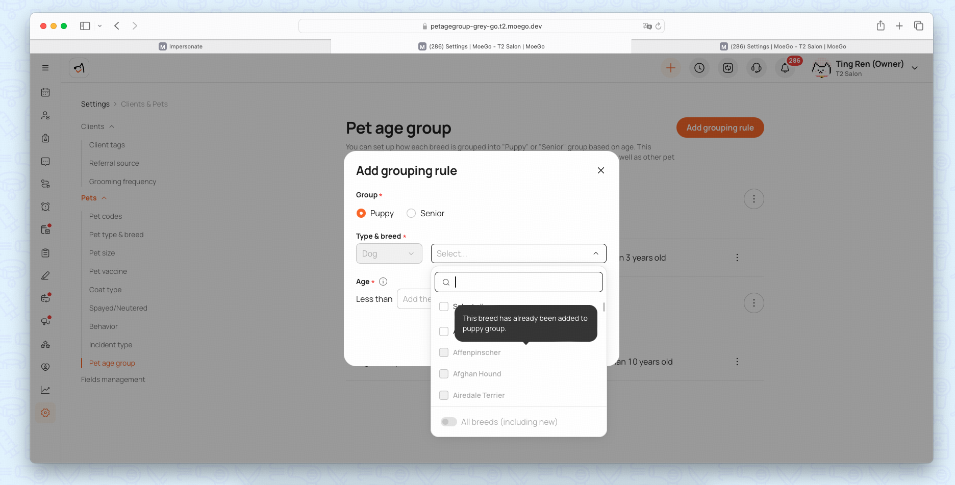Switch to the Impersonate browser tab
The height and width of the screenshot is (485, 955).
point(181,46)
